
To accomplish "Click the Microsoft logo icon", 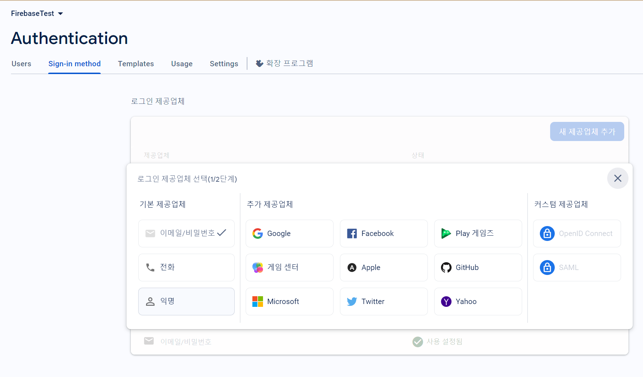I will pos(258,302).
